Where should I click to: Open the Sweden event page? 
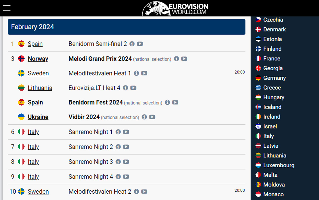38,73
